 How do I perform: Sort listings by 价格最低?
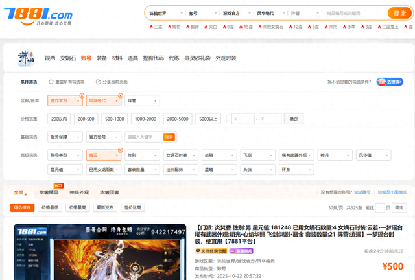(51, 207)
